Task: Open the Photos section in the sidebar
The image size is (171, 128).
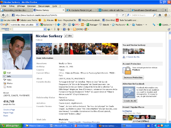Action: [9, 83]
